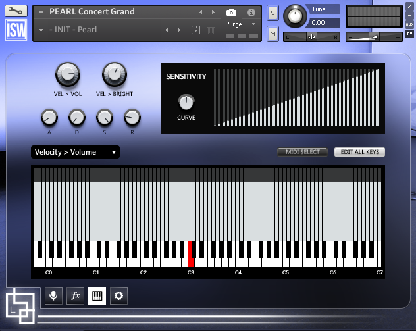Click the Tune value field 0.00
The image size is (416, 331).
(x=323, y=23)
